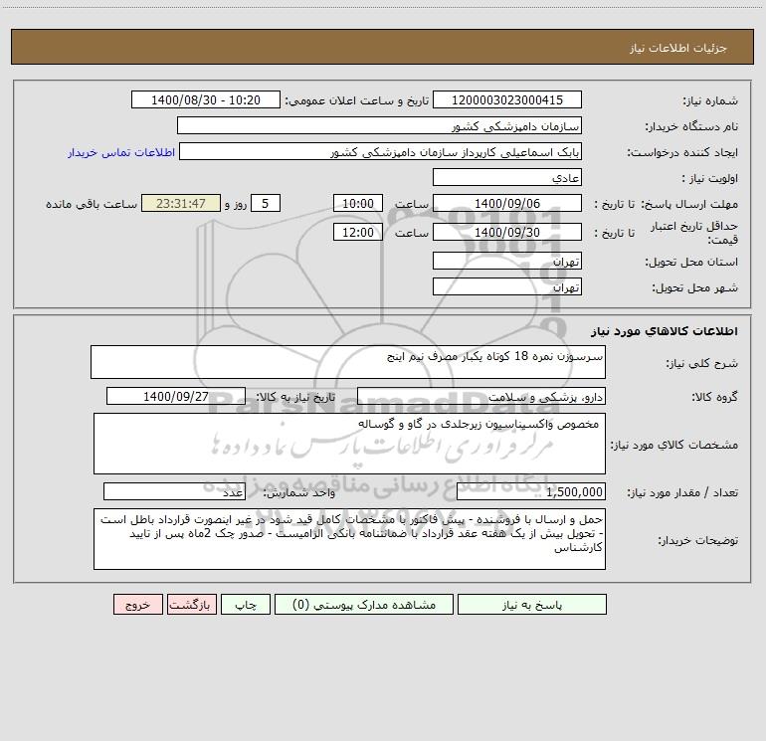Click the حداقل تاریخ اعتبار قیمت label
766x741 pixels.
point(693,233)
